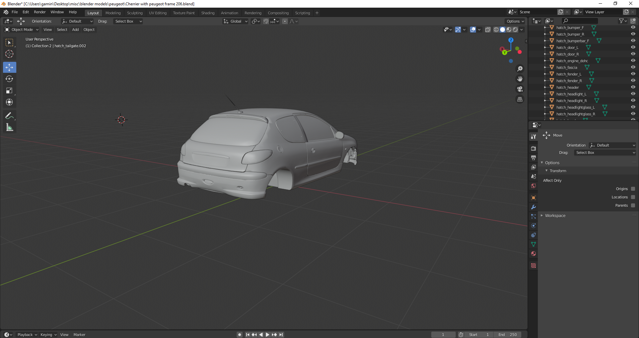639x338 pixels.
Task: Open the Output properties tab
Action: click(x=533, y=158)
